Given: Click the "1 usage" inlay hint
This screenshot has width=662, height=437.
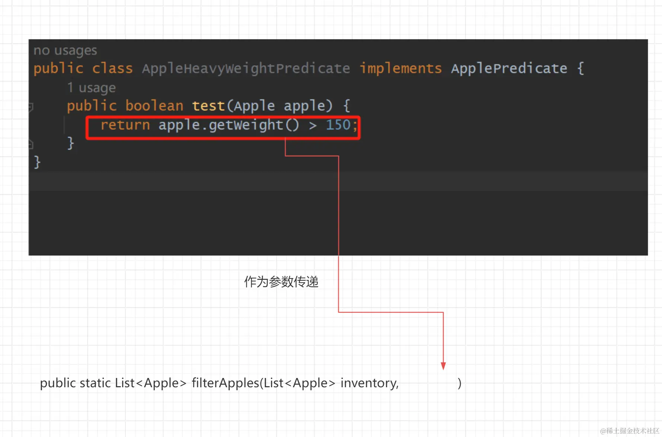Looking at the screenshot, I should click(91, 88).
